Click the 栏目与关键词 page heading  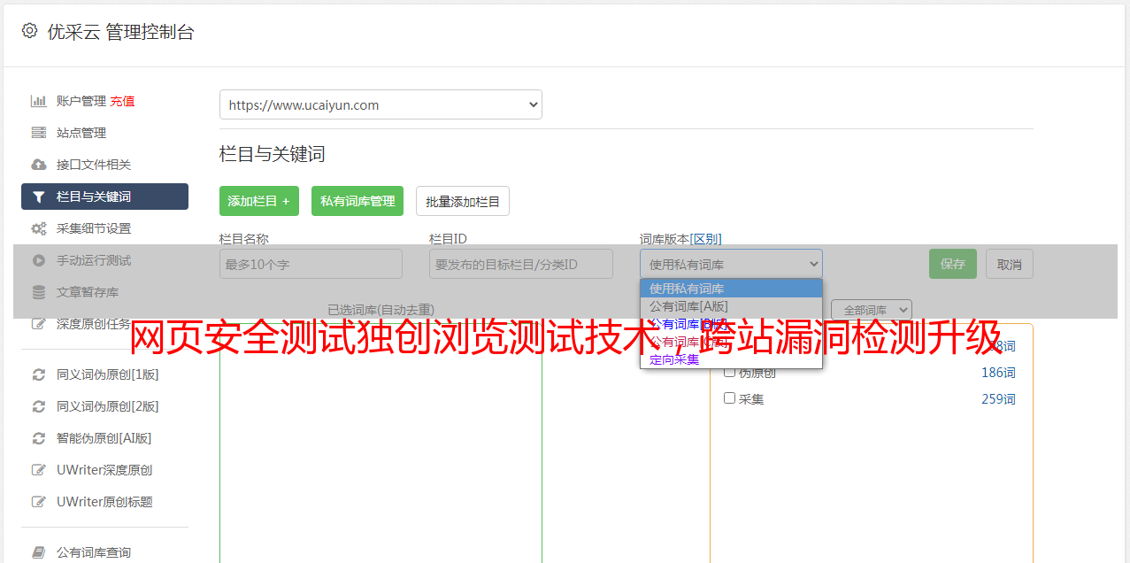pyautogui.click(x=273, y=154)
